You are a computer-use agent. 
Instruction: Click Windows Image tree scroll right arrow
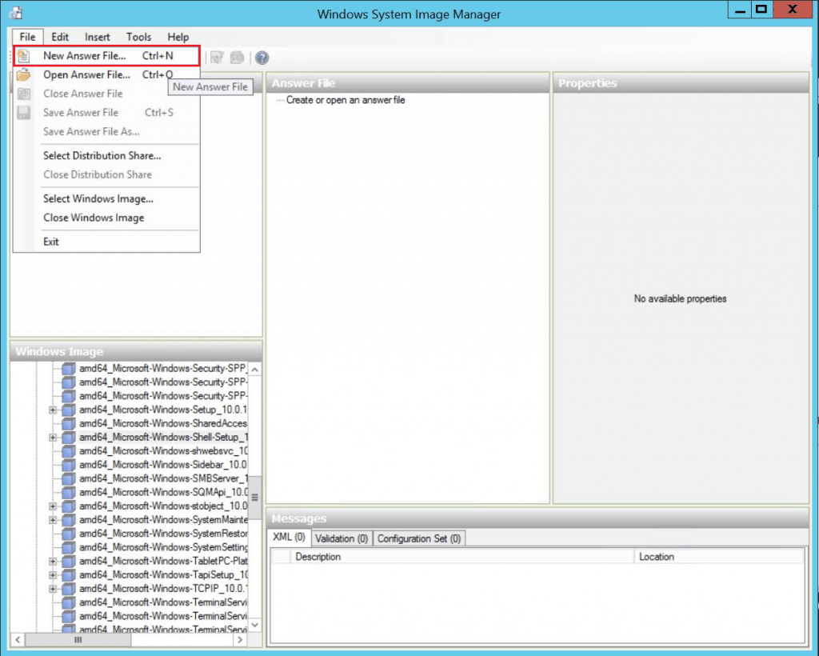click(240, 640)
